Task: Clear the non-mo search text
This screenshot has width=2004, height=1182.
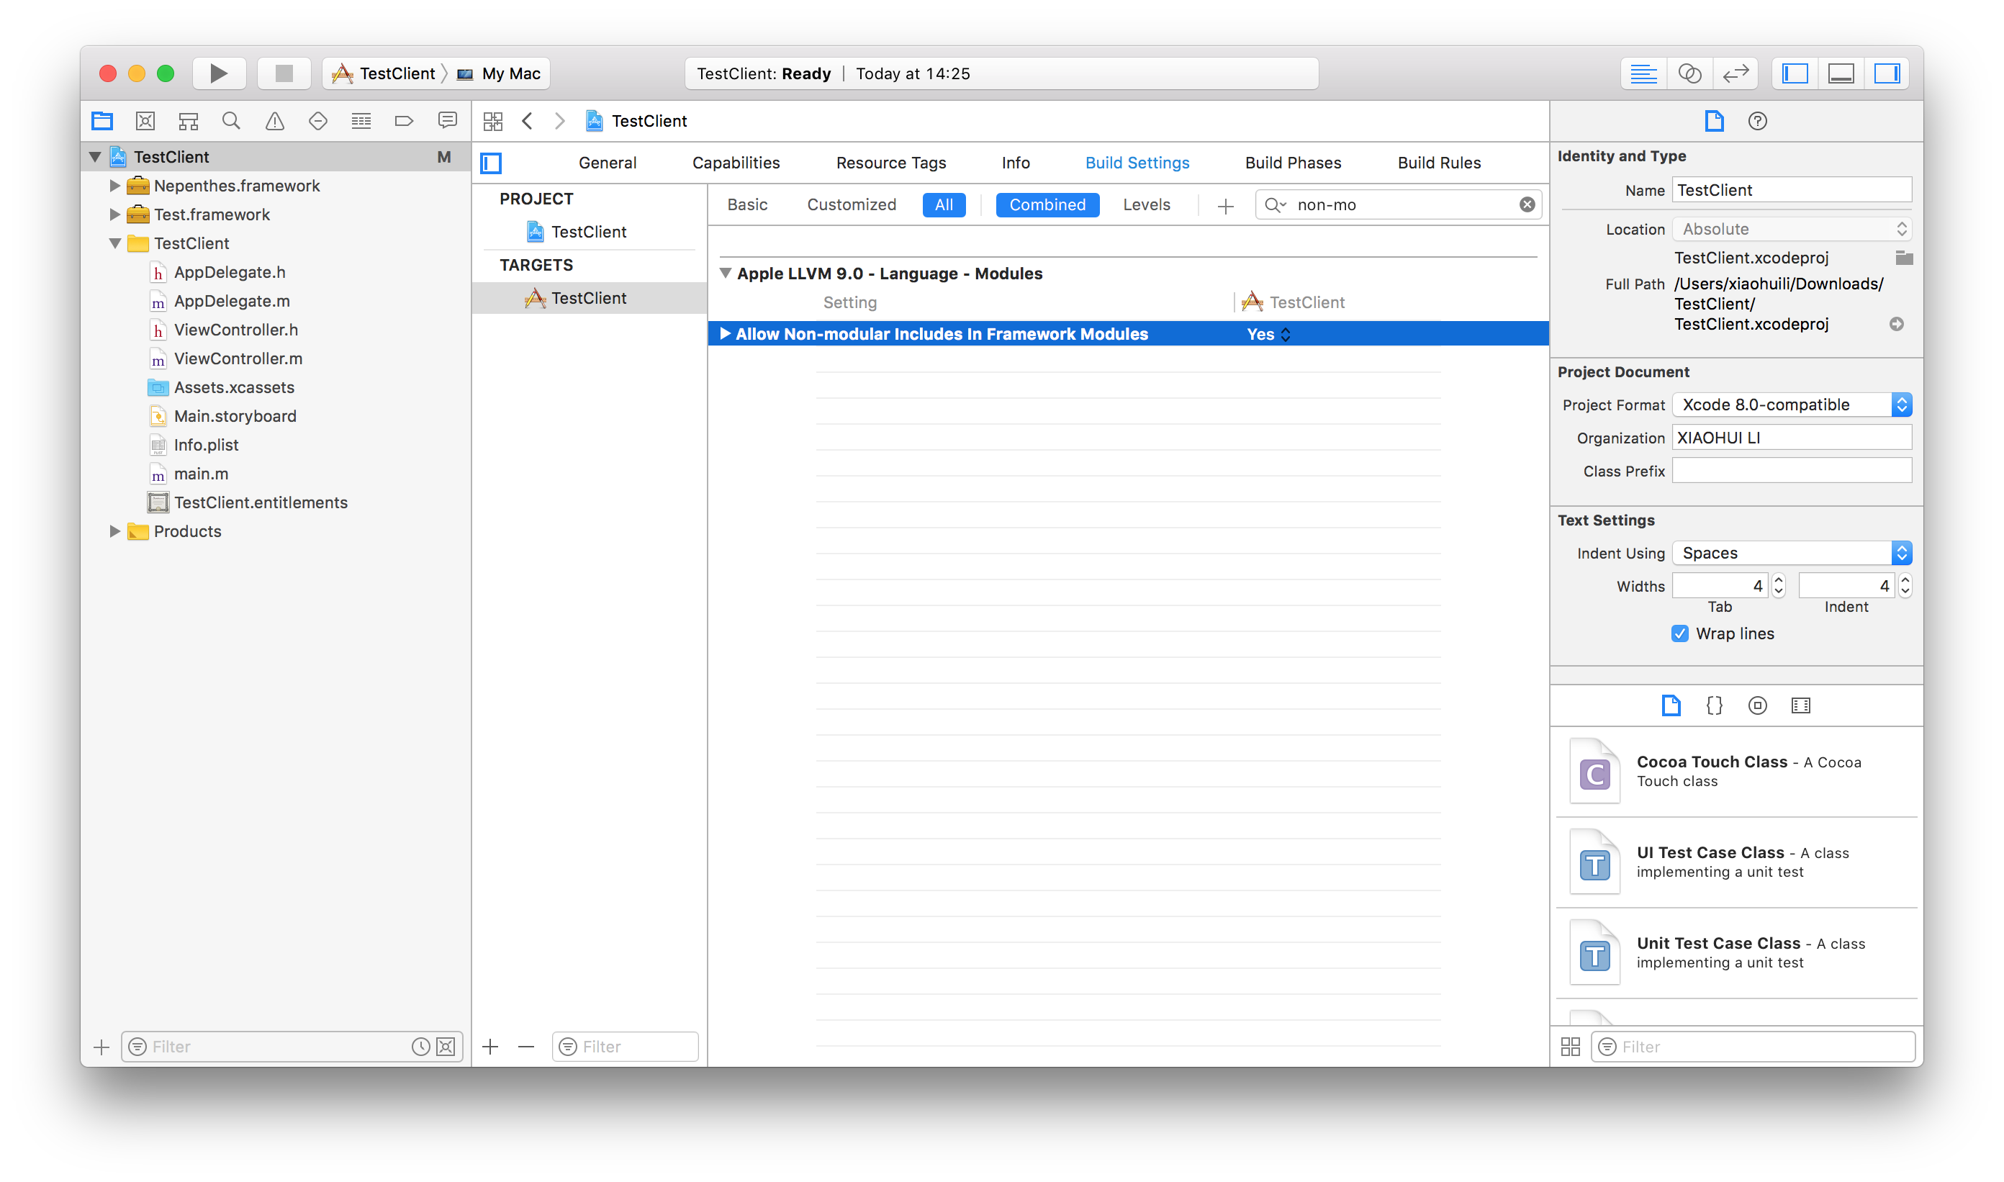Action: point(1527,204)
